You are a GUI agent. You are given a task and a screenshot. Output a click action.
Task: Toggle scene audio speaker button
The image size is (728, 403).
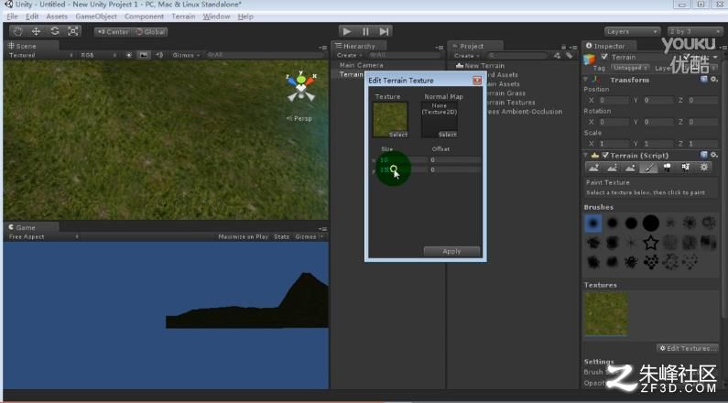[159, 55]
